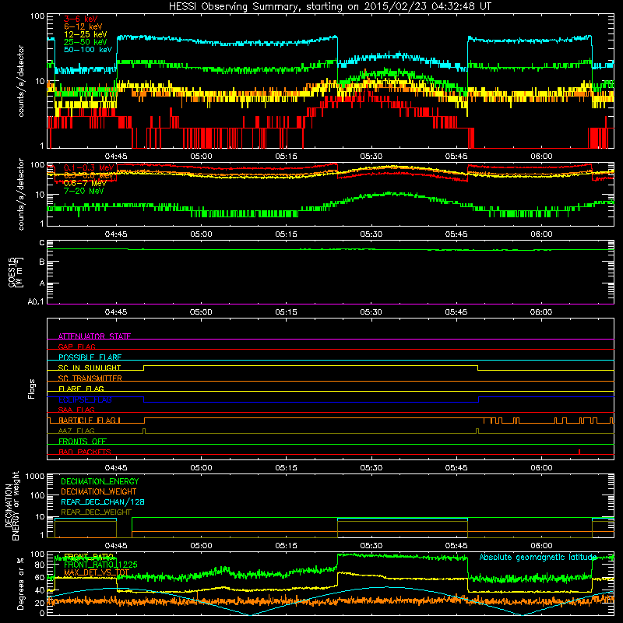Click the BAD_PACKETS flag label

[x=85, y=452]
